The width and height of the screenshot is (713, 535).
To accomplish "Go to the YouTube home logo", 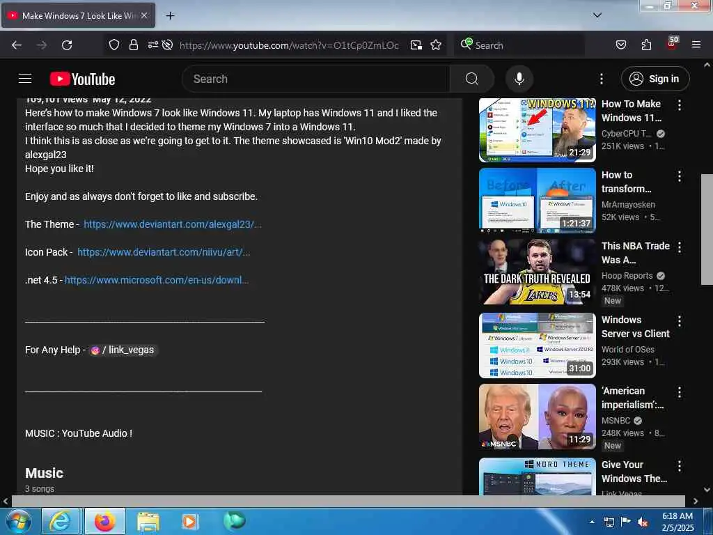I will (82, 79).
